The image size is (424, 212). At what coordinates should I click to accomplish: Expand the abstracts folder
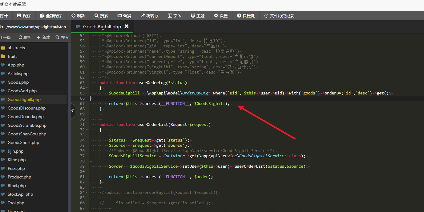pos(16,48)
